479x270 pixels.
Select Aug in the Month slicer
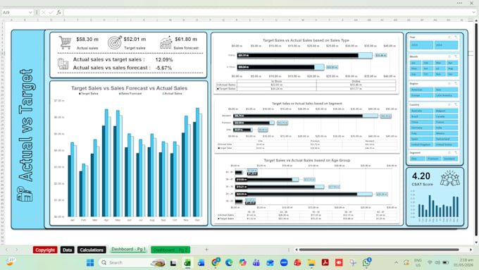pos(452,68)
